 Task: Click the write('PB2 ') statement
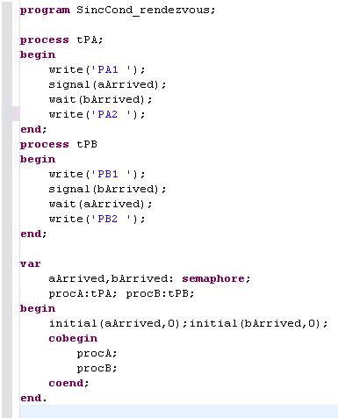[97, 219]
